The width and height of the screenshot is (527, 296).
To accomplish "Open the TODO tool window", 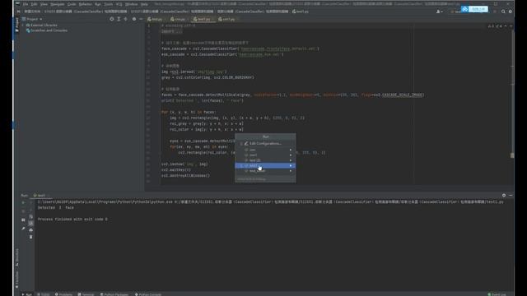I will click(x=44, y=294).
